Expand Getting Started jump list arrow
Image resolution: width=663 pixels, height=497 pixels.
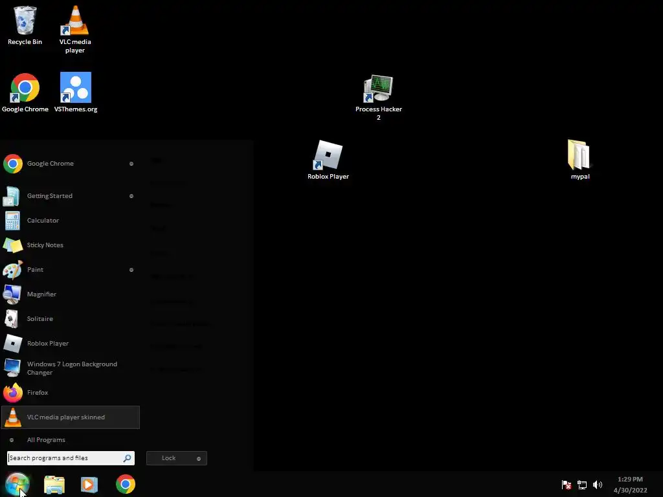point(131,196)
